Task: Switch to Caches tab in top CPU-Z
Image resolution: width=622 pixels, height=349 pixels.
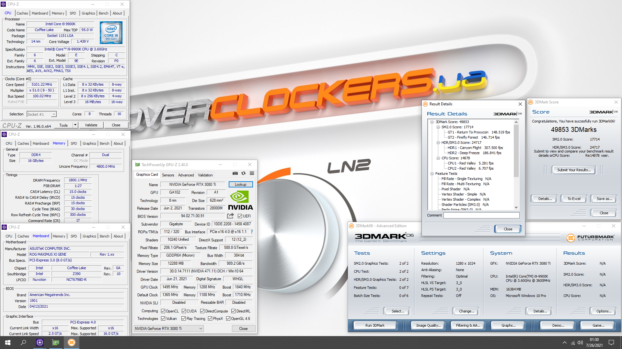Action: pyautogui.click(x=22, y=13)
